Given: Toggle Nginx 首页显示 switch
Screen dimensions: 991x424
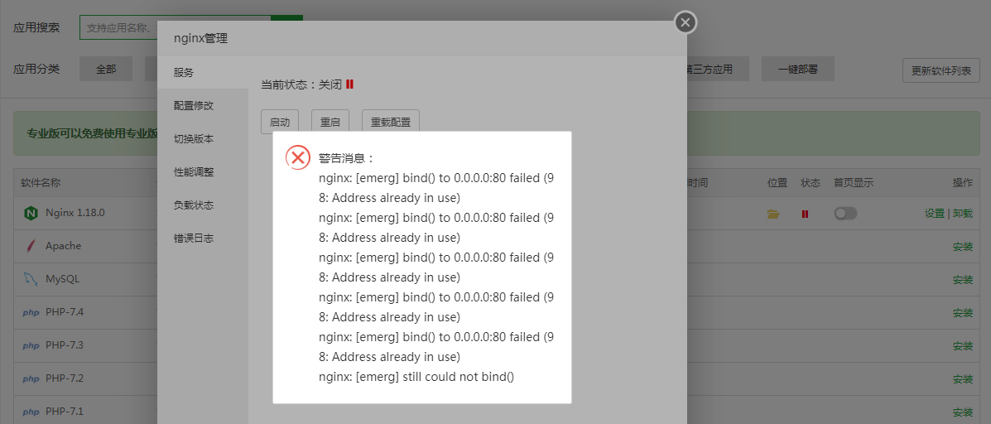Looking at the screenshot, I should click(845, 214).
